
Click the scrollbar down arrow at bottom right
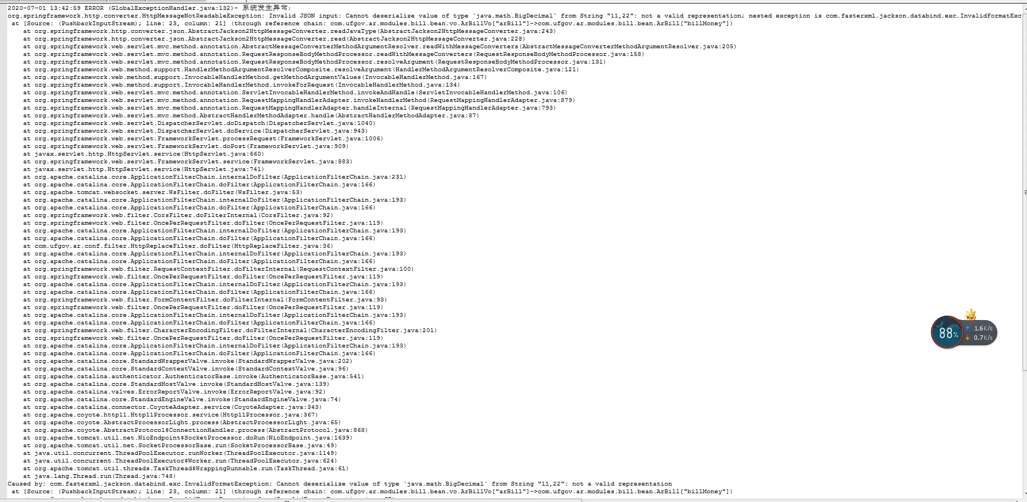click(1024, 494)
